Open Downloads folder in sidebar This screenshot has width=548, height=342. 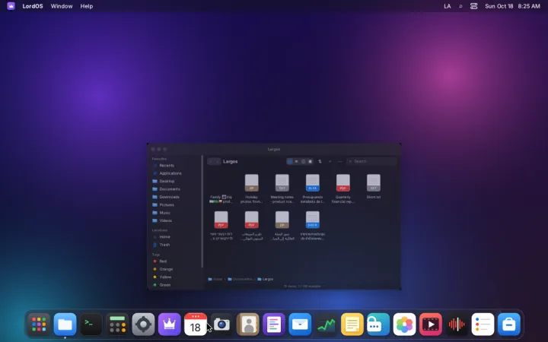coord(176,197)
